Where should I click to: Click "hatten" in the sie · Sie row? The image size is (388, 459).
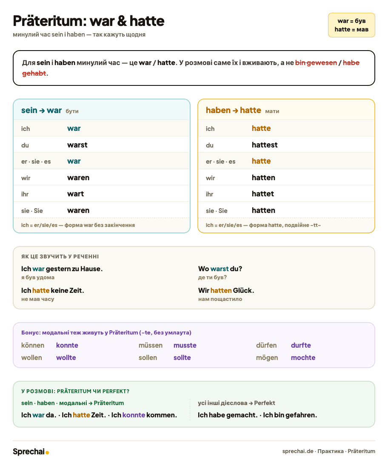pos(263,210)
